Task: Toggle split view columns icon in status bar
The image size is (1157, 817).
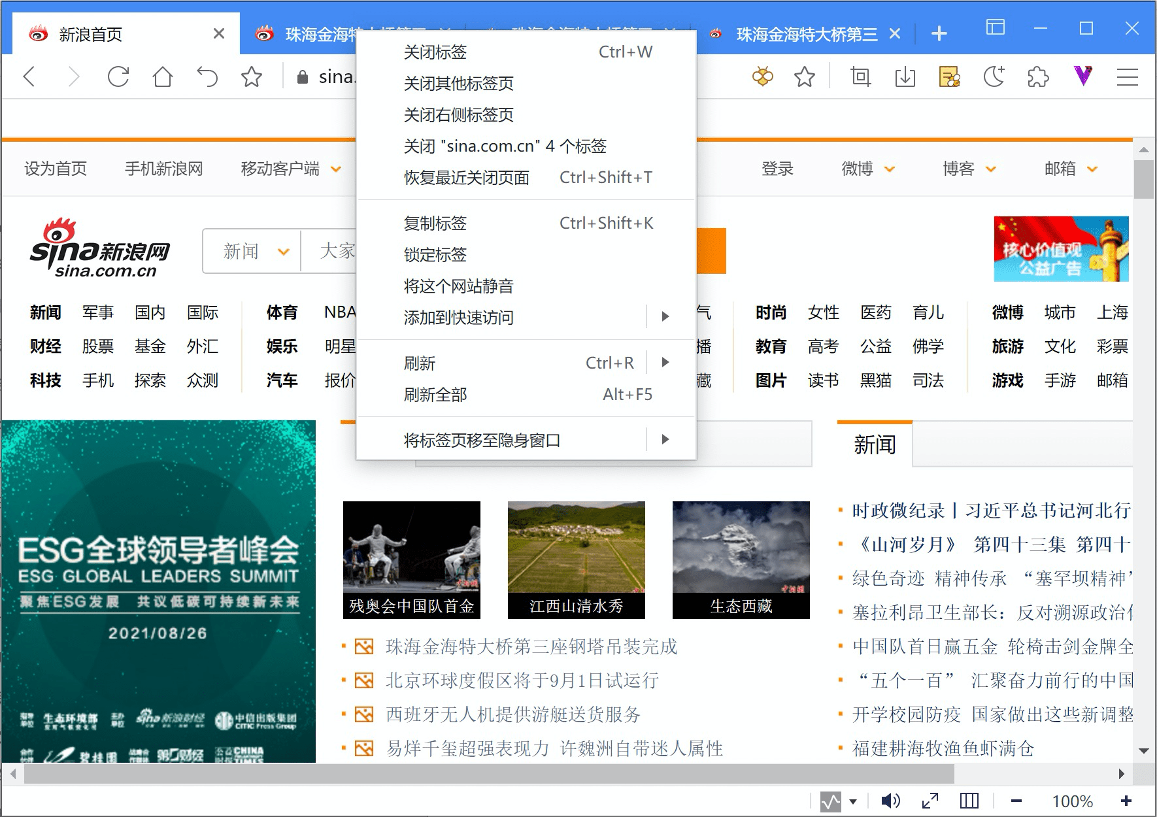Action: coord(969,801)
